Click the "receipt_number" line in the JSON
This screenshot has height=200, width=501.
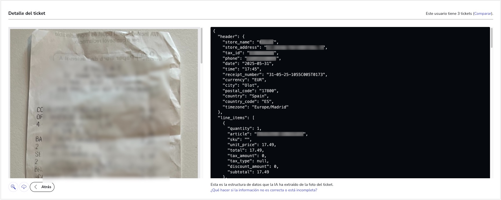coord(275,74)
